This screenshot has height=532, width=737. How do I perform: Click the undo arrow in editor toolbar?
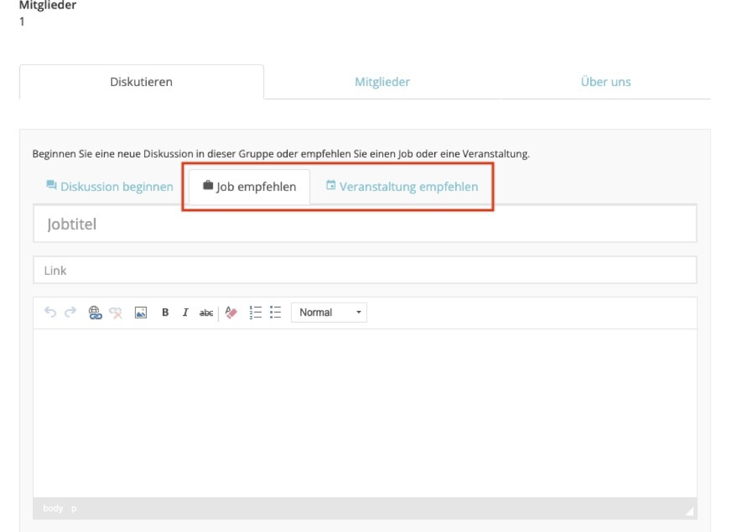[x=50, y=313]
